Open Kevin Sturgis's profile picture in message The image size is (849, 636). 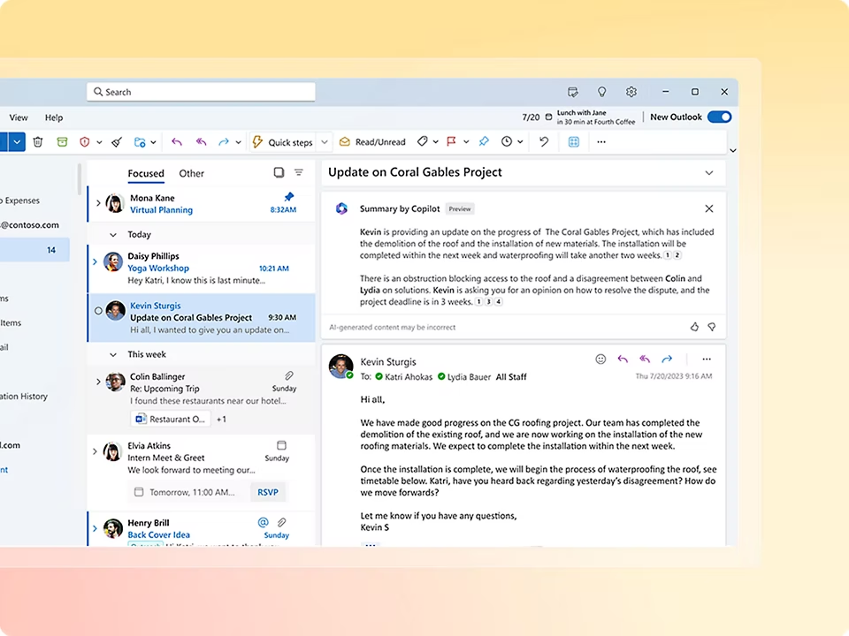pos(341,366)
